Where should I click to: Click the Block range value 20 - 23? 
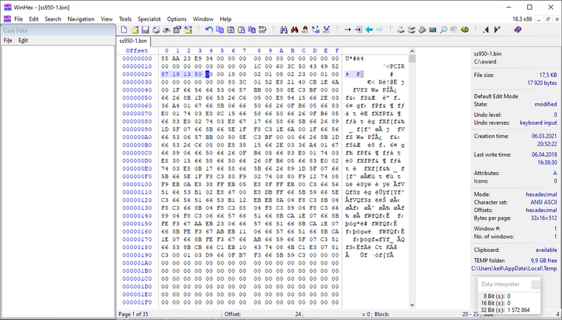(470, 314)
